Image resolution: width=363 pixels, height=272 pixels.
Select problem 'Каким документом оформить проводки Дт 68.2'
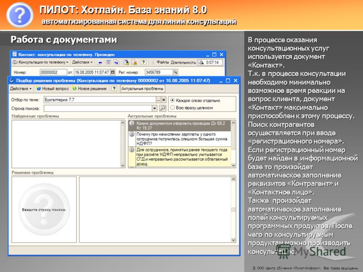pos(180,126)
